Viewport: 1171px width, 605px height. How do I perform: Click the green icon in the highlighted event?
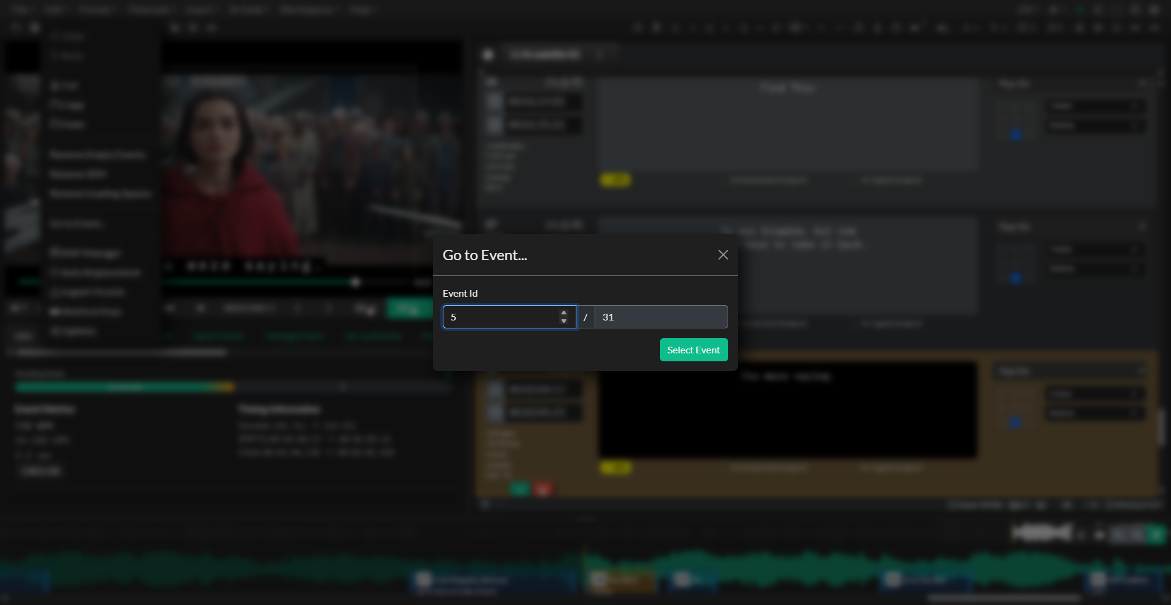click(x=520, y=489)
